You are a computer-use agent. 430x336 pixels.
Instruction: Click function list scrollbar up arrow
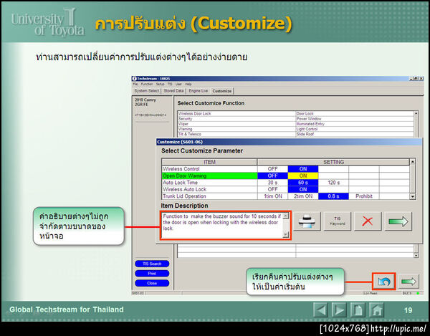tap(416, 113)
